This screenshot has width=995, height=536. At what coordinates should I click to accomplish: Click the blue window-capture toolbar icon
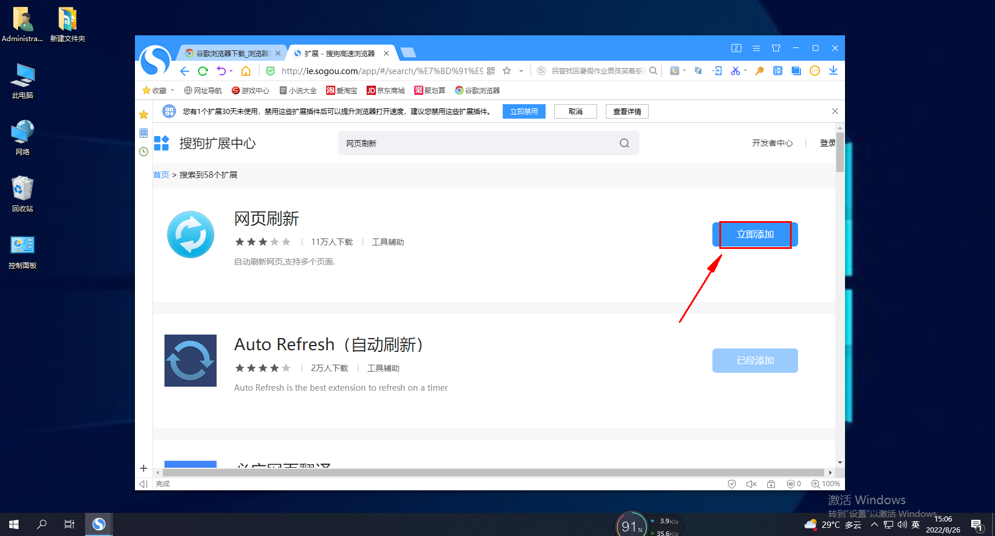pos(796,71)
